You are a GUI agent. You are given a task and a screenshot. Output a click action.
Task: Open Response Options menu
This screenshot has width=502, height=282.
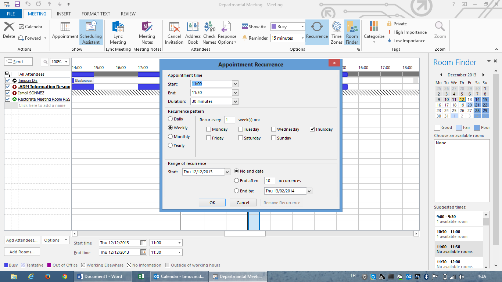227,32
